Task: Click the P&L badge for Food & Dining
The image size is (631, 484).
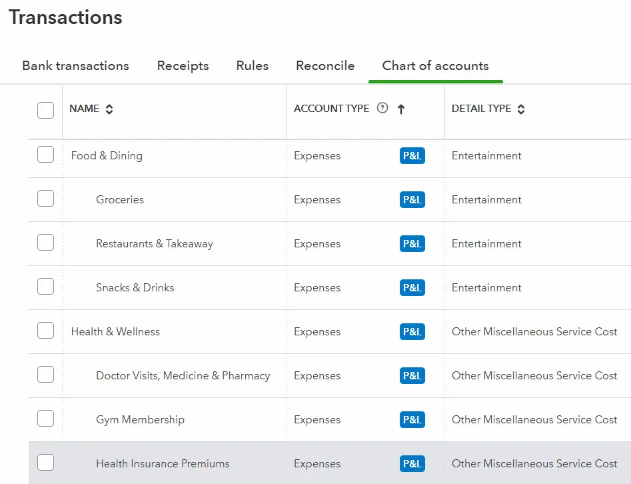Action: [x=412, y=156]
